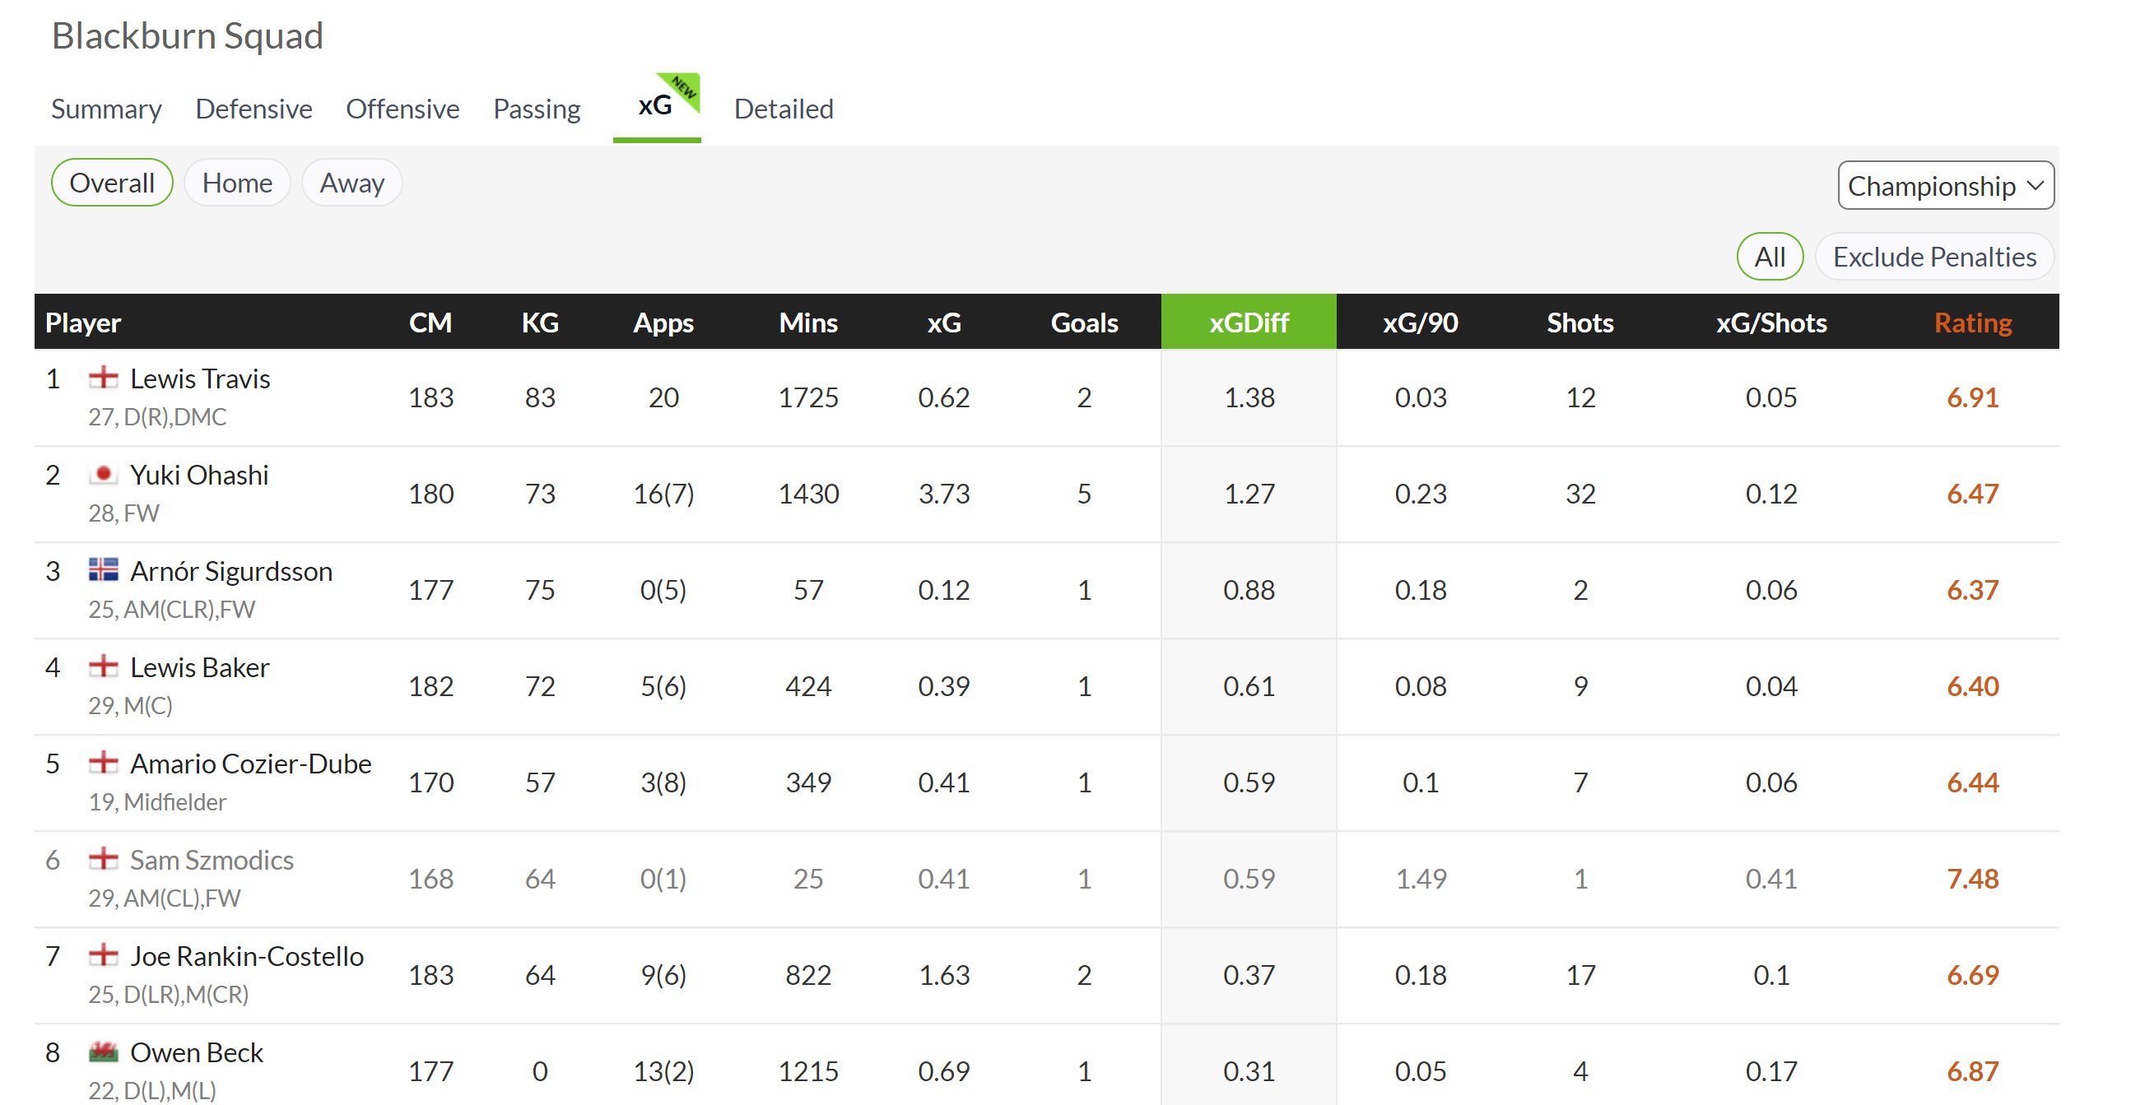Open Yuki Ohashi player page
2145x1105 pixels.
pyautogui.click(x=200, y=474)
